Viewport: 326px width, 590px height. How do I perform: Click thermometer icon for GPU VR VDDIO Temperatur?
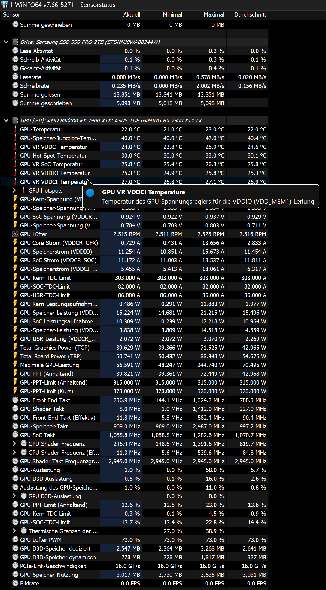click(15, 173)
